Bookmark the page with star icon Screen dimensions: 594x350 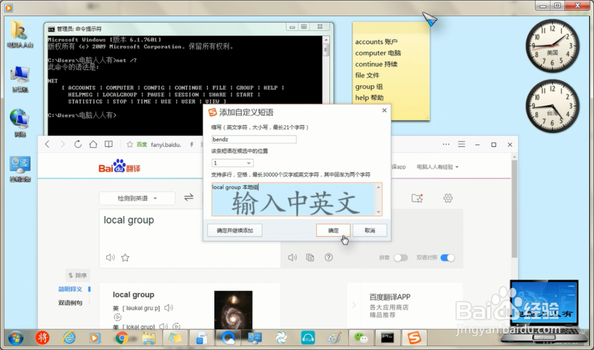(129, 145)
